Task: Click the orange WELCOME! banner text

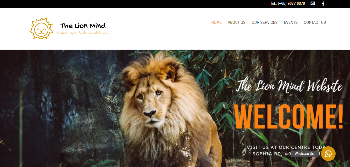Action: [289, 117]
